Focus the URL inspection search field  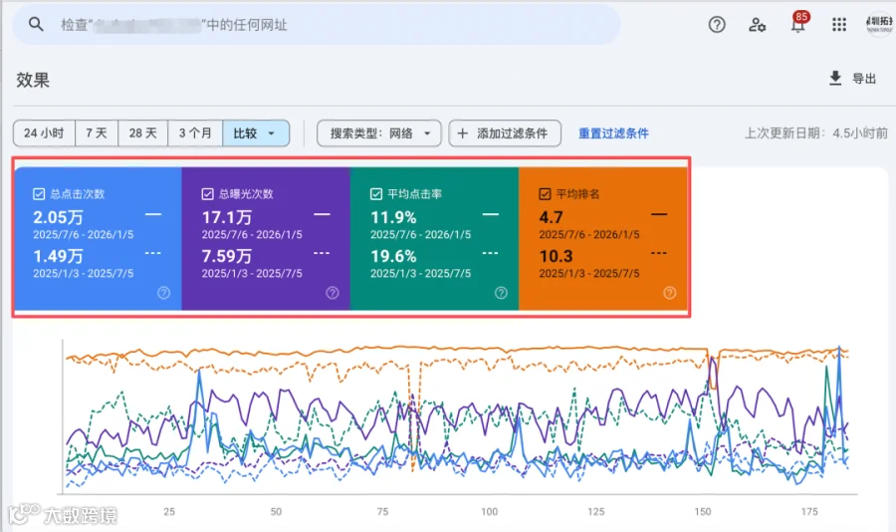[x=317, y=25]
